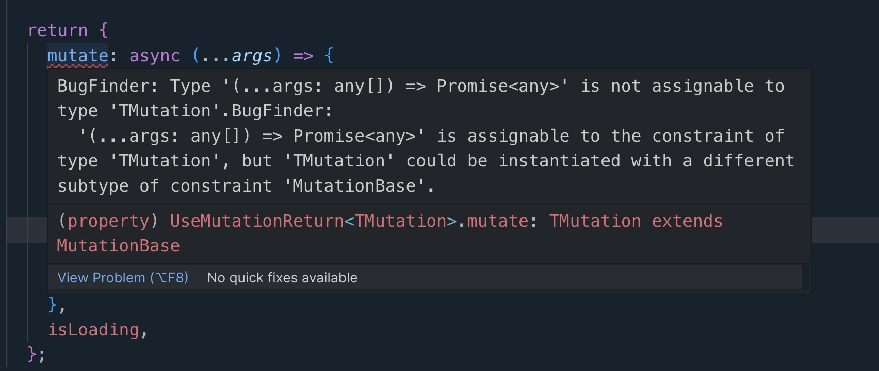
Task: Click the return keyword
Action: point(58,30)
